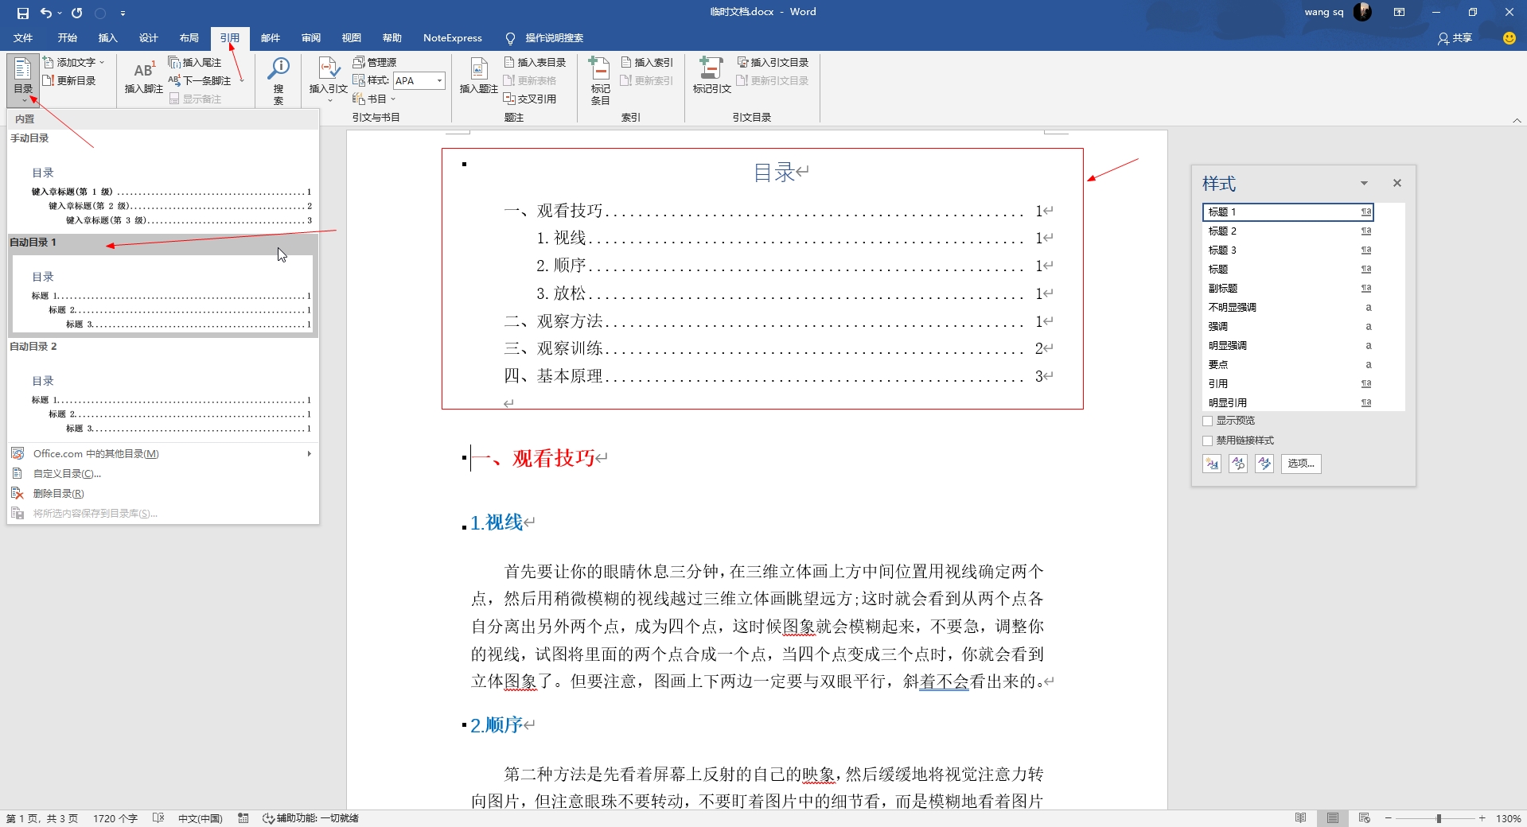Choose the Automatic Table 2 (自动目录 2) preview
1527x827 pixels.
163,390
